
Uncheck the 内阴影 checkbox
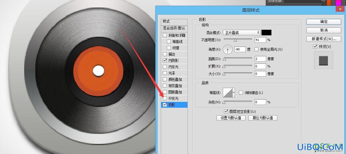point(165,61)
